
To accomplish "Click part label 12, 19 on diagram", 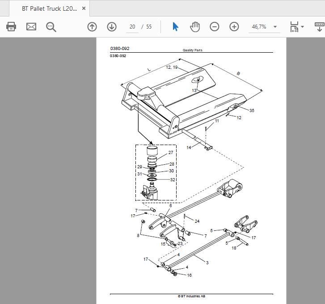I will pyautogui.click(x=172, y=67).
